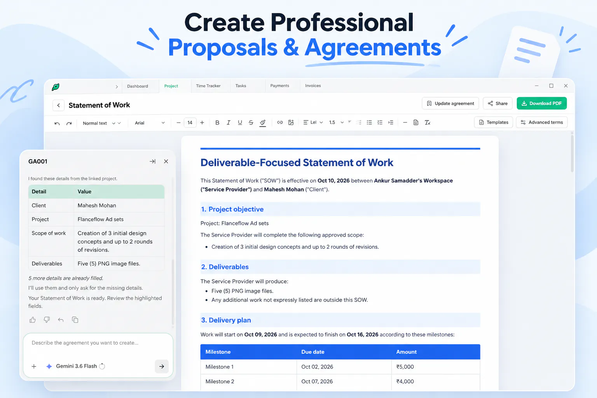Open the Templates button
Screen dimensions: 597x398
pyautogui.click(x=494, y=122)
